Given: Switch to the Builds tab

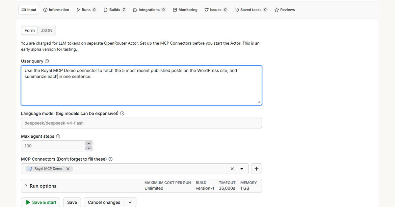Looking at the screenshot, I should click(x=115, y=10).
